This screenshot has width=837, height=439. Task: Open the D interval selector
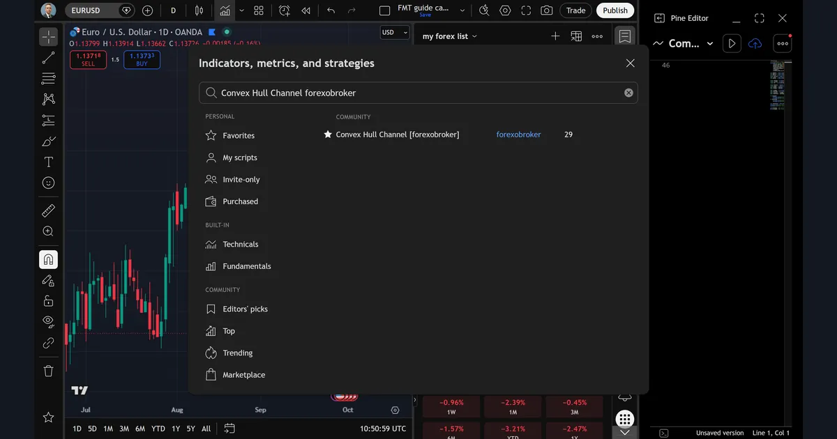click(173, 10)
